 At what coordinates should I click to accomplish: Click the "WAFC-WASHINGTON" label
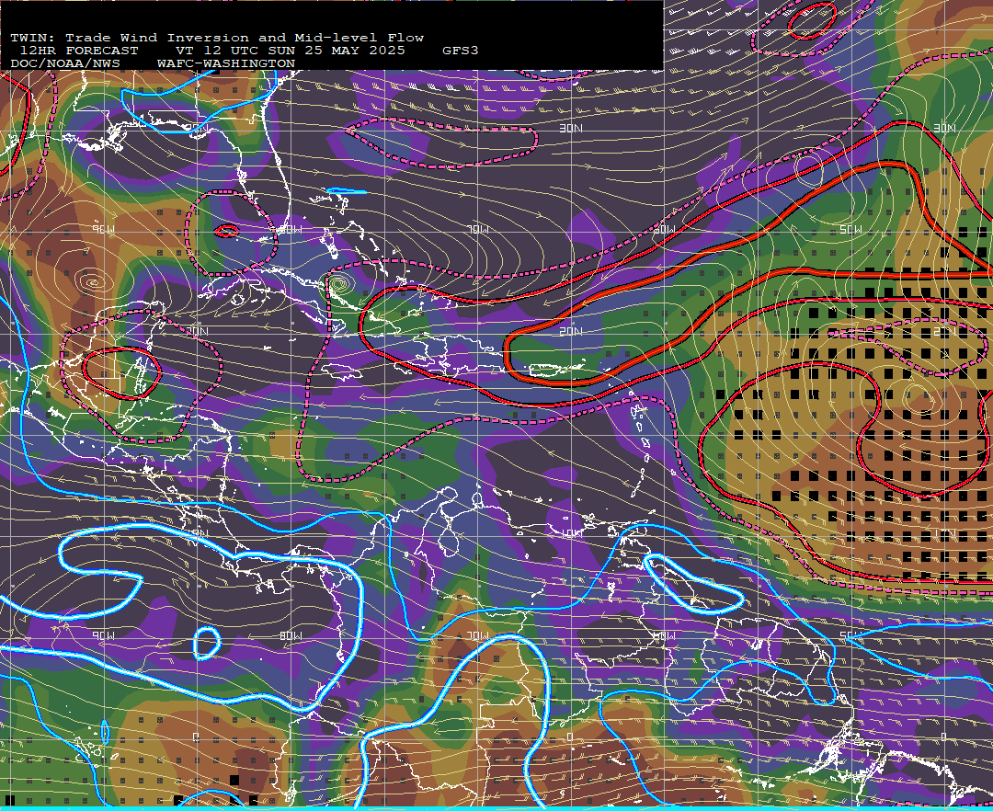(226, 63)
